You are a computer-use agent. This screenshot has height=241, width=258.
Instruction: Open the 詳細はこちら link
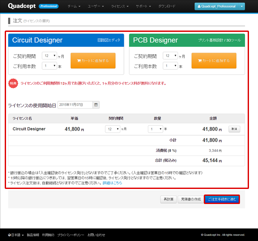[112, 183]
